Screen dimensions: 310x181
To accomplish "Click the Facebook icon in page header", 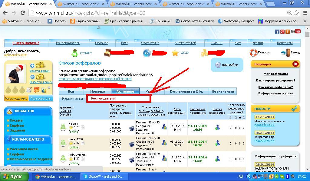I will [277, 32].
